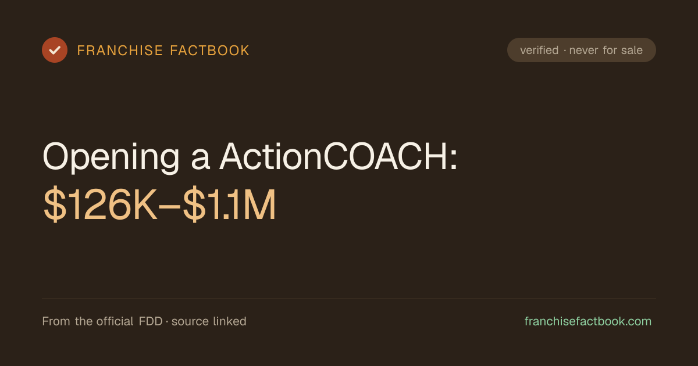This screenshot has width=698, height=366.
Task: Click the $1.1M maximum cost figure
Action: [x=229, y=206]
